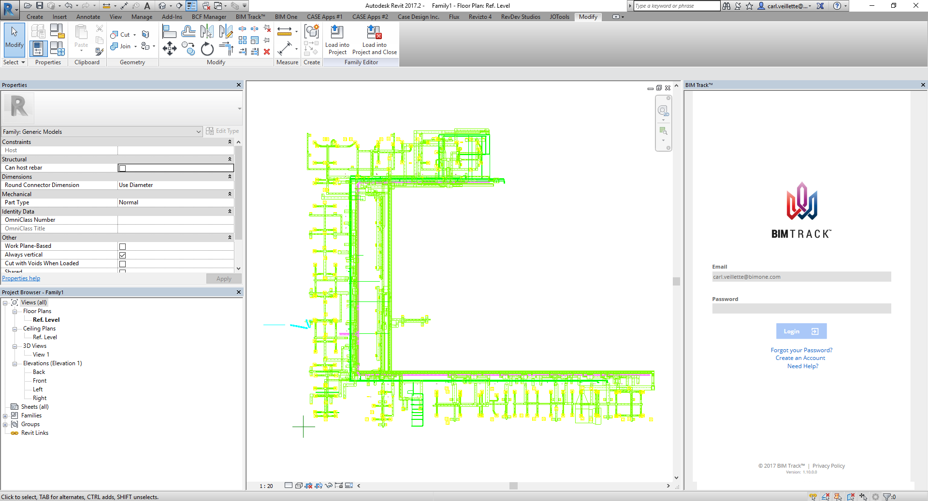Click the Edit Type button
This screenshot has width=928, height=501.
222,131
